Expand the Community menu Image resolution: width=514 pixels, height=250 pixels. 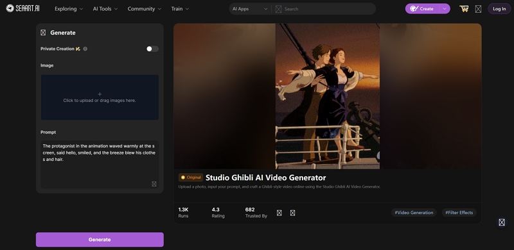coord(145,9)
